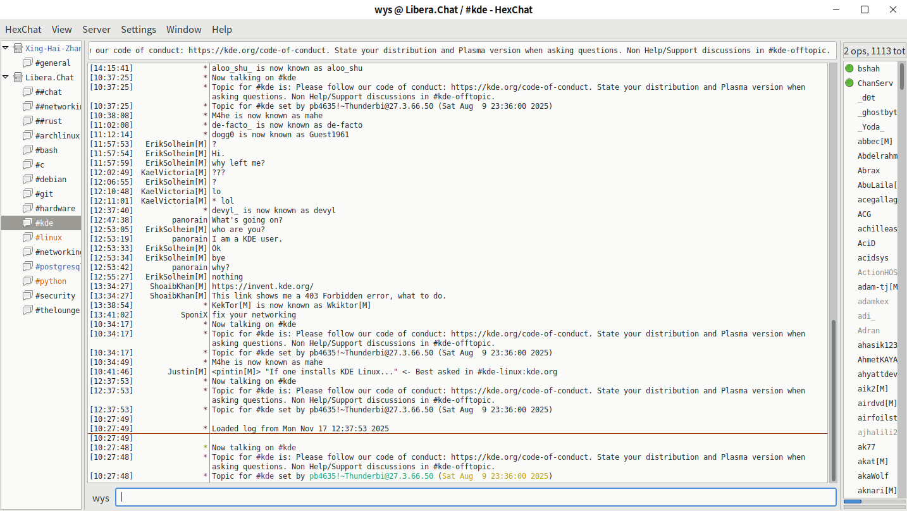This screenshot has width=907, height=511.
Task: Collapse the Libera.Chat server tree
Action: pyautogui.click(x=6, y=77)
